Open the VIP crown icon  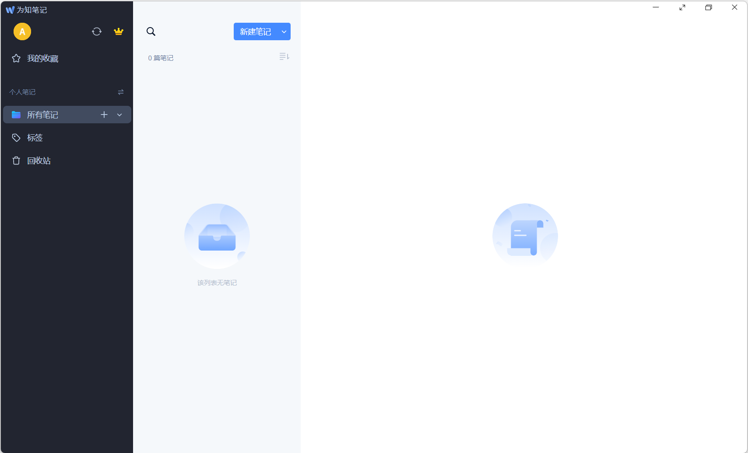click(119, 31)
